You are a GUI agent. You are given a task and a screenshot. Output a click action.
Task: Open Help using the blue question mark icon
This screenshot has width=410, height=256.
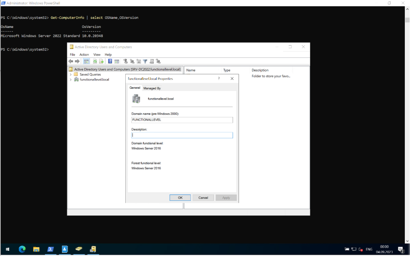pyautogui.click(x=110, y=61)
